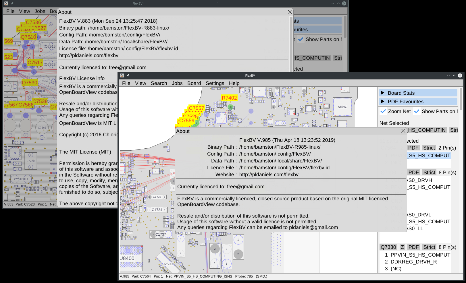Click capacitor C1737 on the board
This screenshot has width=466, height=283.
pyautogui.click(x=161, y=234)
